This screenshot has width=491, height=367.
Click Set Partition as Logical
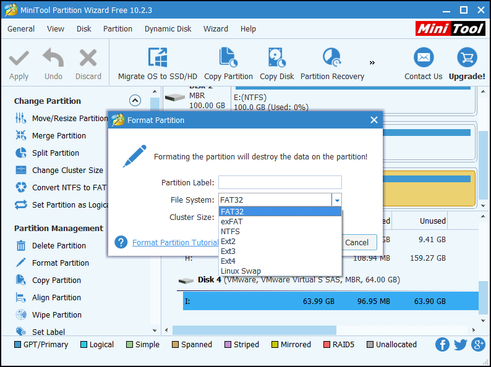[61, 205]
